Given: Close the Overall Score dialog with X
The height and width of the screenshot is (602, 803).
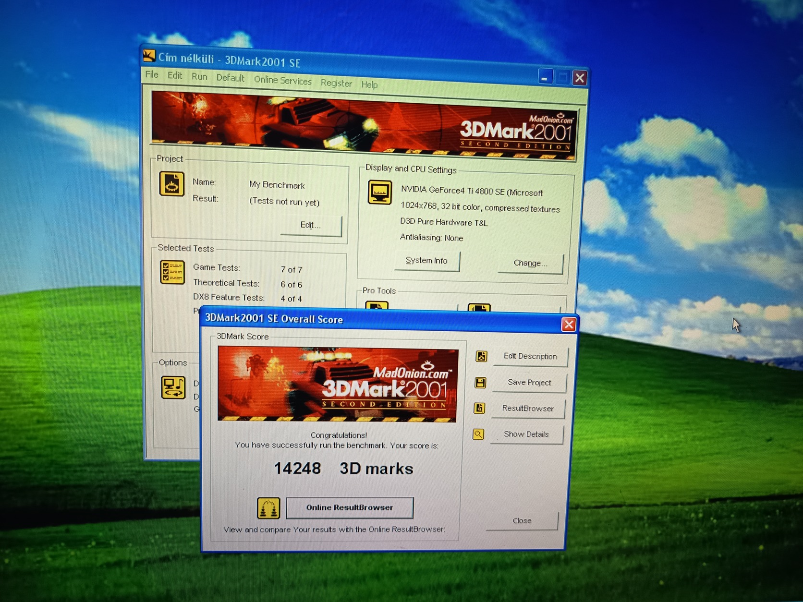Looking at the screenshot, I should pyautogui.click(x=569, y=325).
